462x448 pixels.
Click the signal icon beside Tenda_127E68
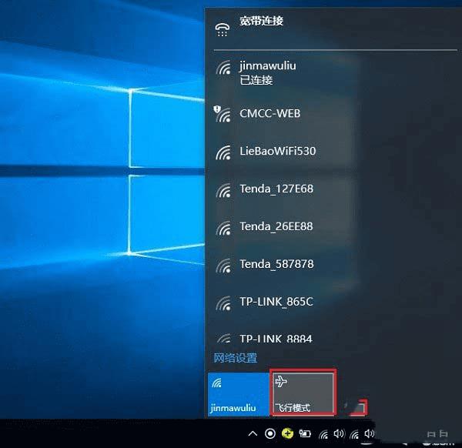click(223, 190)
